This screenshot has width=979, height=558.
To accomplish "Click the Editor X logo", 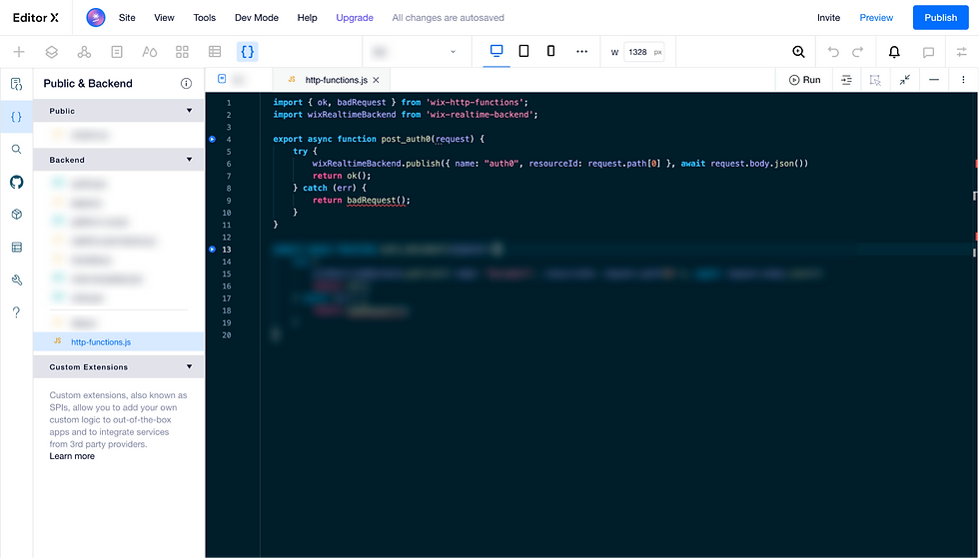I will [36, 18].
